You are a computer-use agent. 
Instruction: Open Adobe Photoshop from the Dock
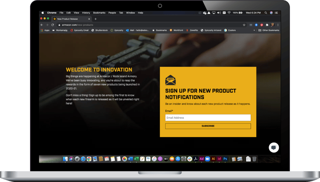click(x=225, y=159)
